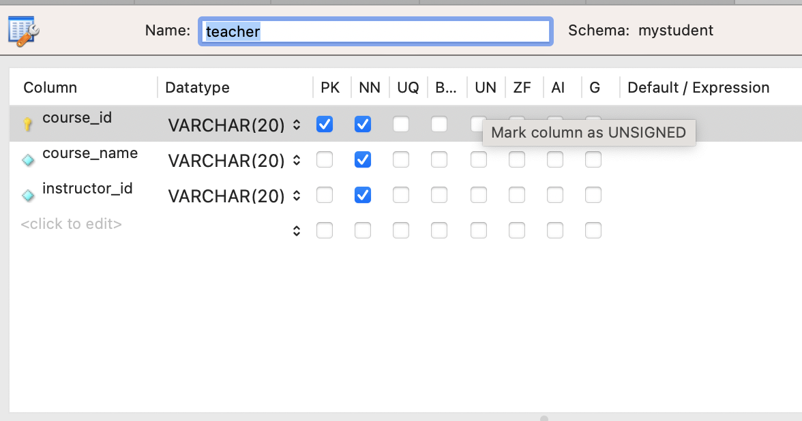Screen dimensions: 802x421
Task: Open the datatype selector on the empty row
Action: coord(296,230)
